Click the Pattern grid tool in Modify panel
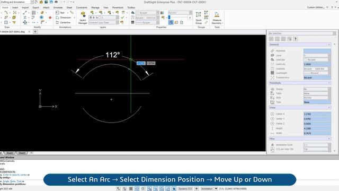The width and height of the screenshot is (339, 191). pos(33,13)
